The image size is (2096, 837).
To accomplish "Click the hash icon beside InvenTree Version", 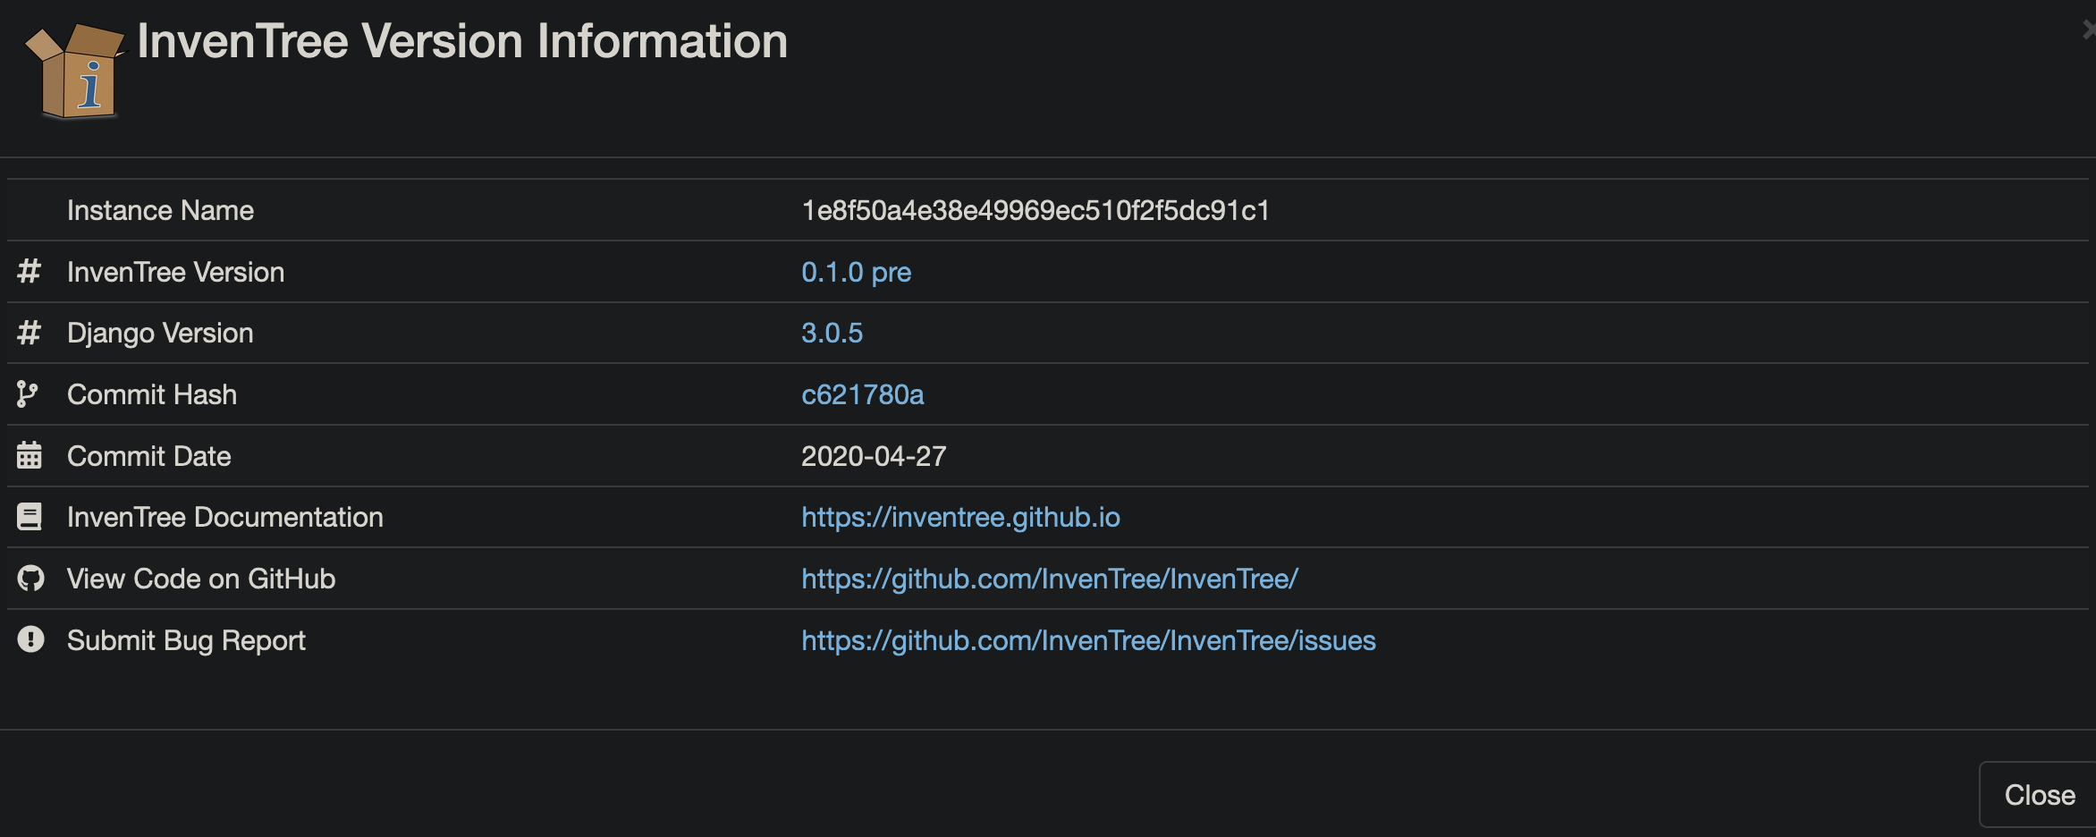I will coord(30,272).
